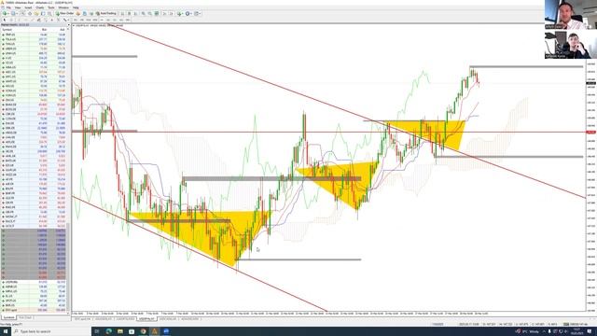Select the Crosshair tool
The height and width of the screenshot is (336, 597).
[x=11, y=20]
